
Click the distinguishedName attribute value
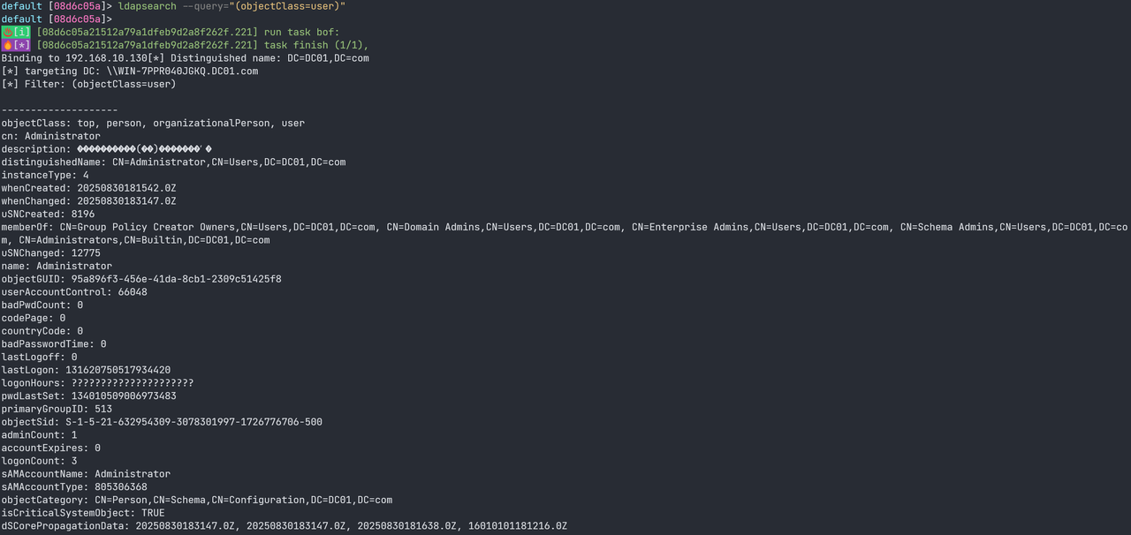229,162
